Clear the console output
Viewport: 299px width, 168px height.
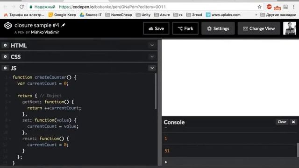pos(282,122)
